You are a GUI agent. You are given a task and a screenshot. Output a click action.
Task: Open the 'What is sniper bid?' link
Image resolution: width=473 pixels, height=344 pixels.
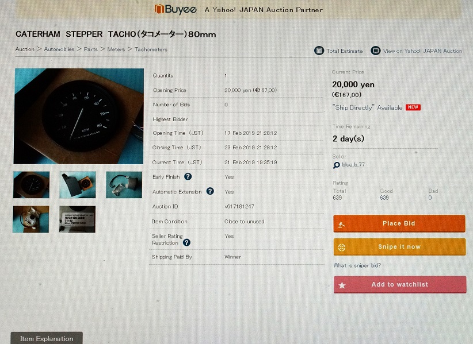click(x=357, y=265)
